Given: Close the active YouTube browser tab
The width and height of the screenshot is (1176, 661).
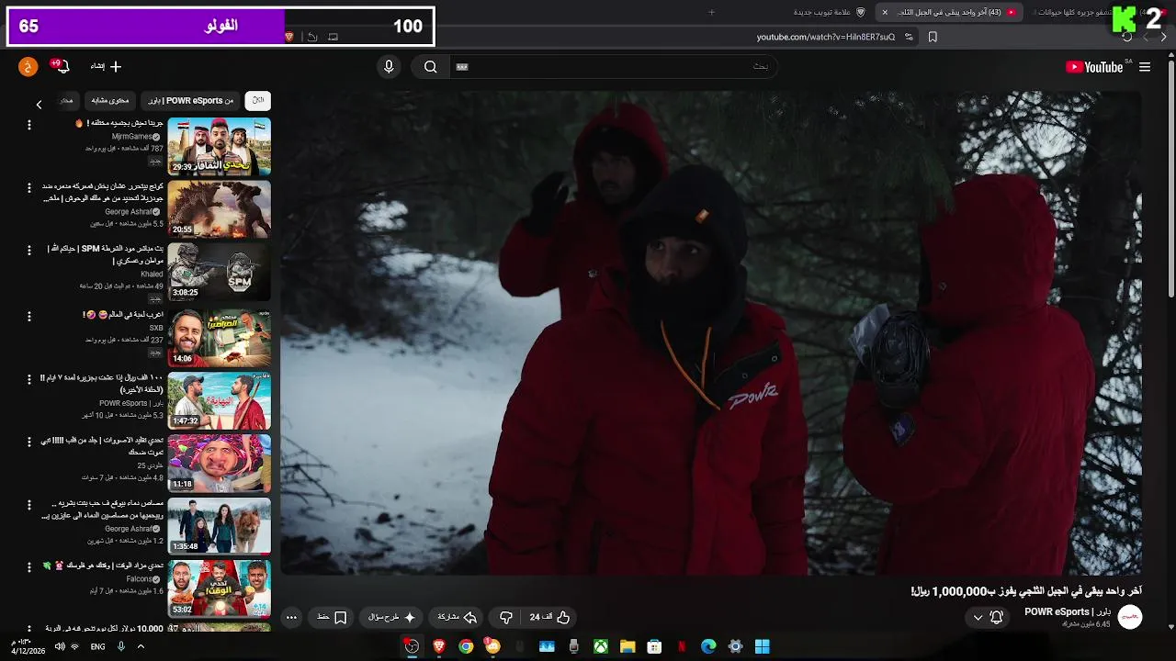Looking at the screenshot, I should [885, 12].
